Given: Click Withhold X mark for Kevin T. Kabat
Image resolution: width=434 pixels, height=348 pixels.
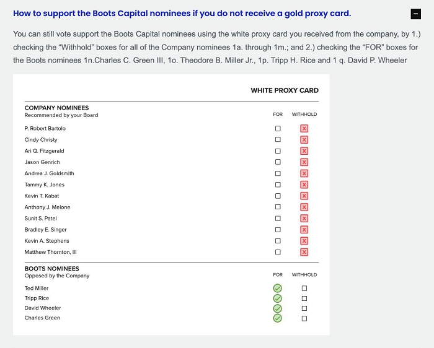Looking at the screenshot, I should 304,196.
